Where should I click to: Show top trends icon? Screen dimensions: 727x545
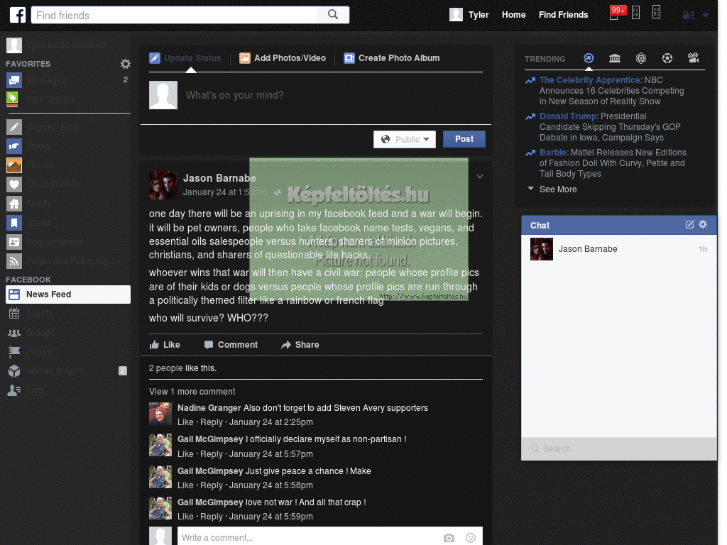tap(589, 58)
